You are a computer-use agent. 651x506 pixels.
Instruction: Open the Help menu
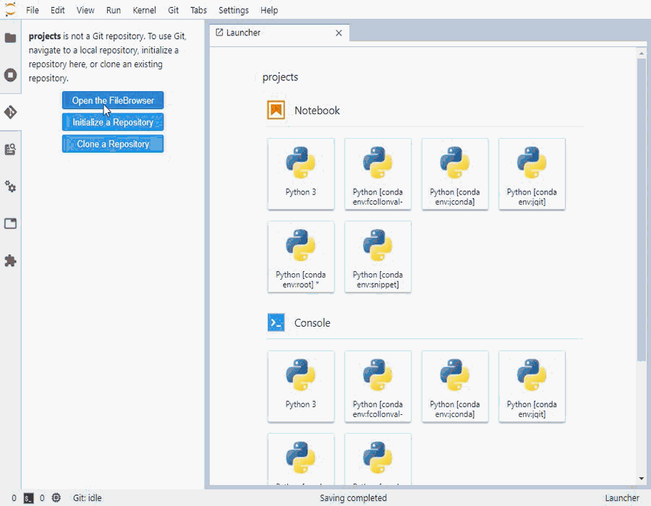coord(269,10)
